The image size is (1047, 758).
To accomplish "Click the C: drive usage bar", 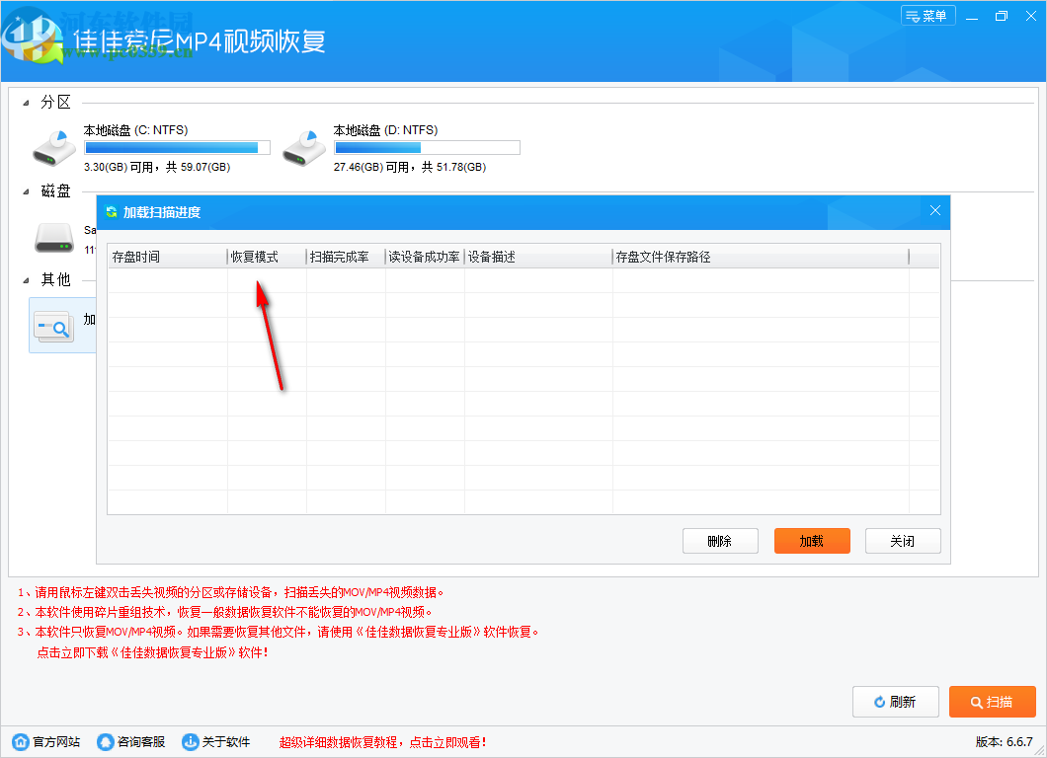I will 177,147.
